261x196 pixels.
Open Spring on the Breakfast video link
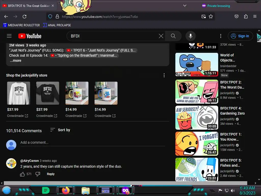[84, 55]
